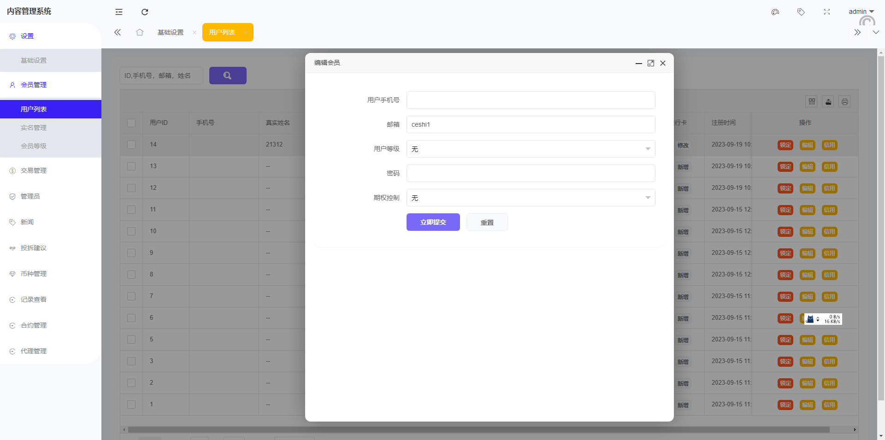Click the refresh icon in top bar
The width and height of the screenshot is (885, 440).
[x=145, y=12]
